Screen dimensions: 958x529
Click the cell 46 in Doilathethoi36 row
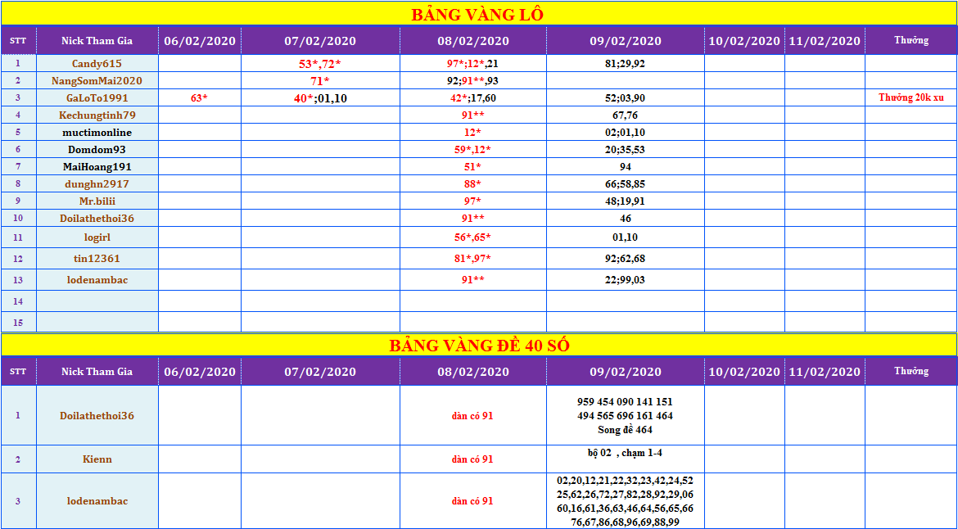625,218
